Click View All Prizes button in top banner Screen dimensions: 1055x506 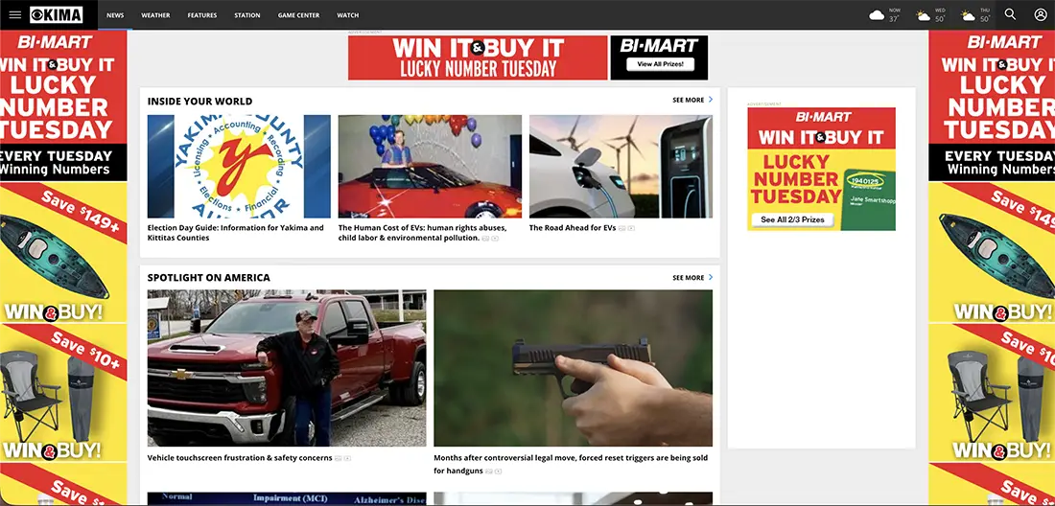coord(660,64)
